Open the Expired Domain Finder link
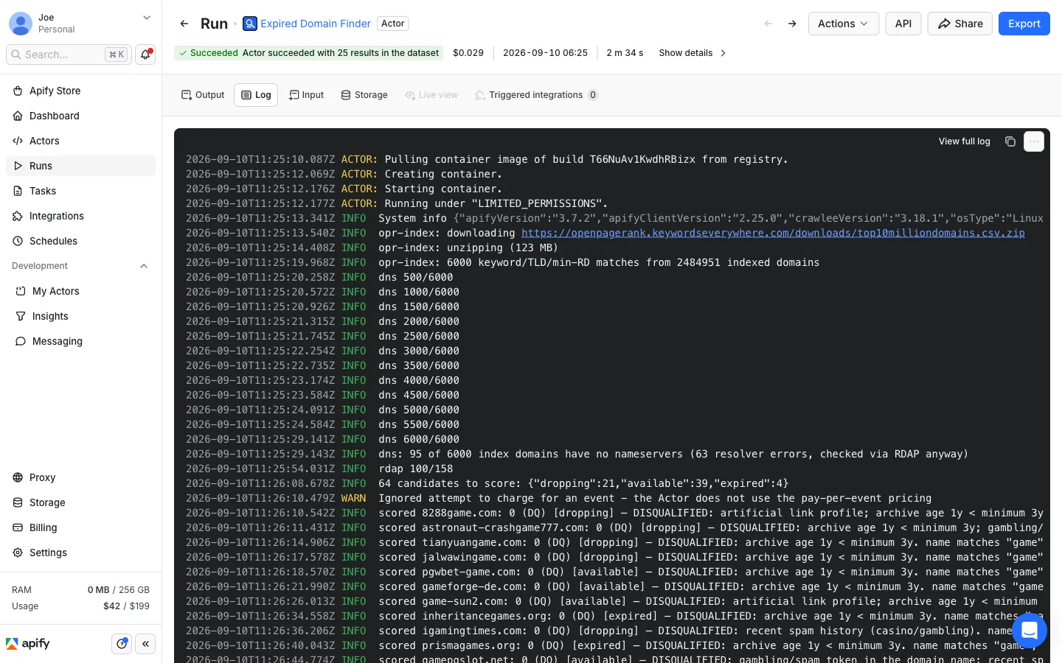This screenshot has width=1062, height=663. pyautogui.click(x=316, y=24)
